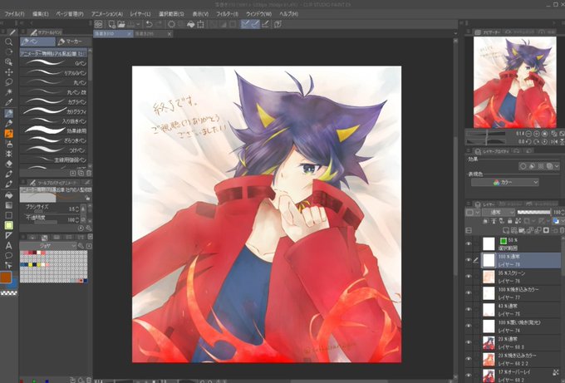This screenshot has width=565, height=383.
Task: Hide the レイヤー 74 layer
Action: 468,326
